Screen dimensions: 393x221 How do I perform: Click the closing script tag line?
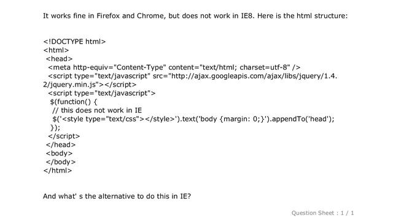[64, 136]
